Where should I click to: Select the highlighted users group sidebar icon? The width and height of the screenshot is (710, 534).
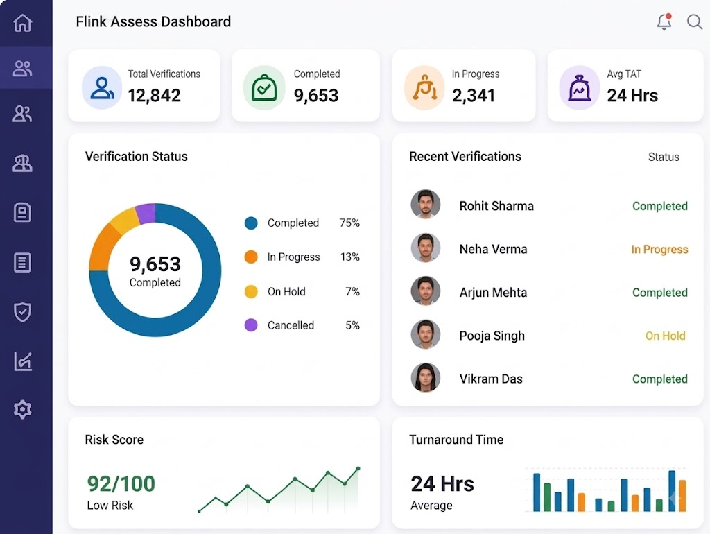click(22, 69)
